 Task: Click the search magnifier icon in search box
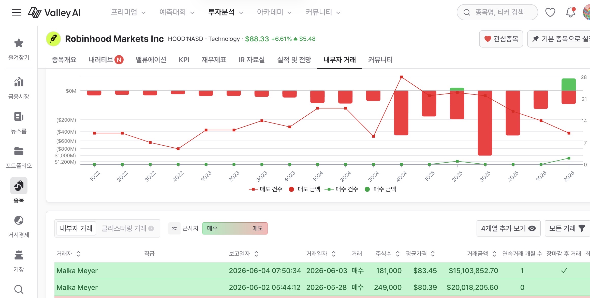click(x=467, y=12)
